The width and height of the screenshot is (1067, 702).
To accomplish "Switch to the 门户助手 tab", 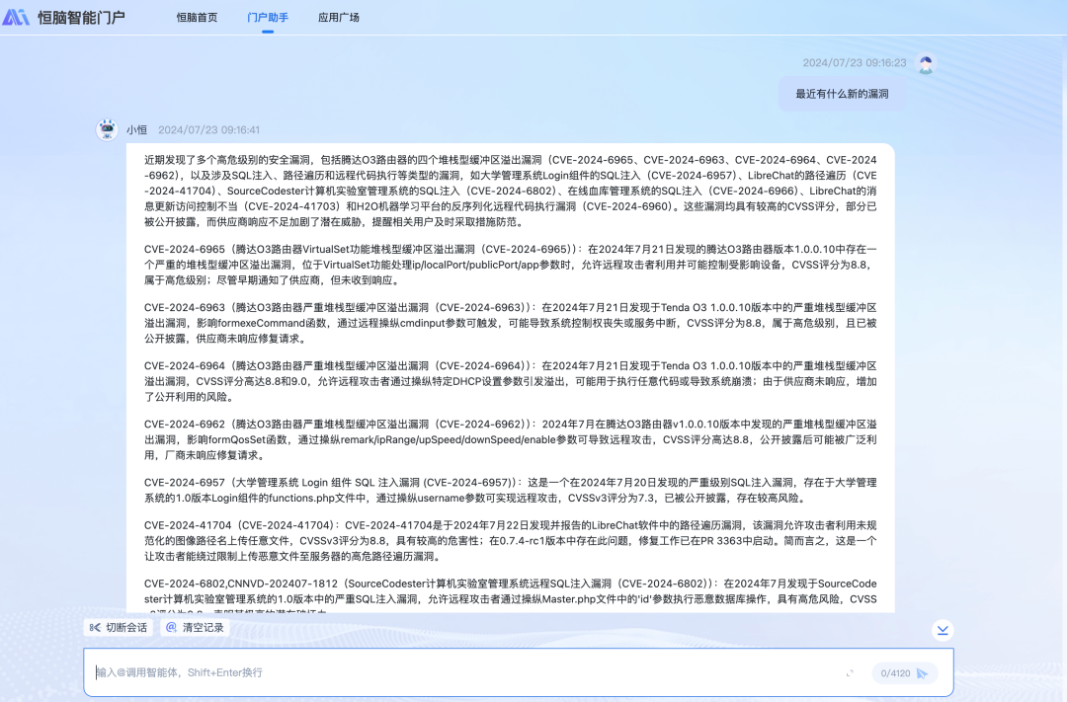I will (x=268, y=18).
